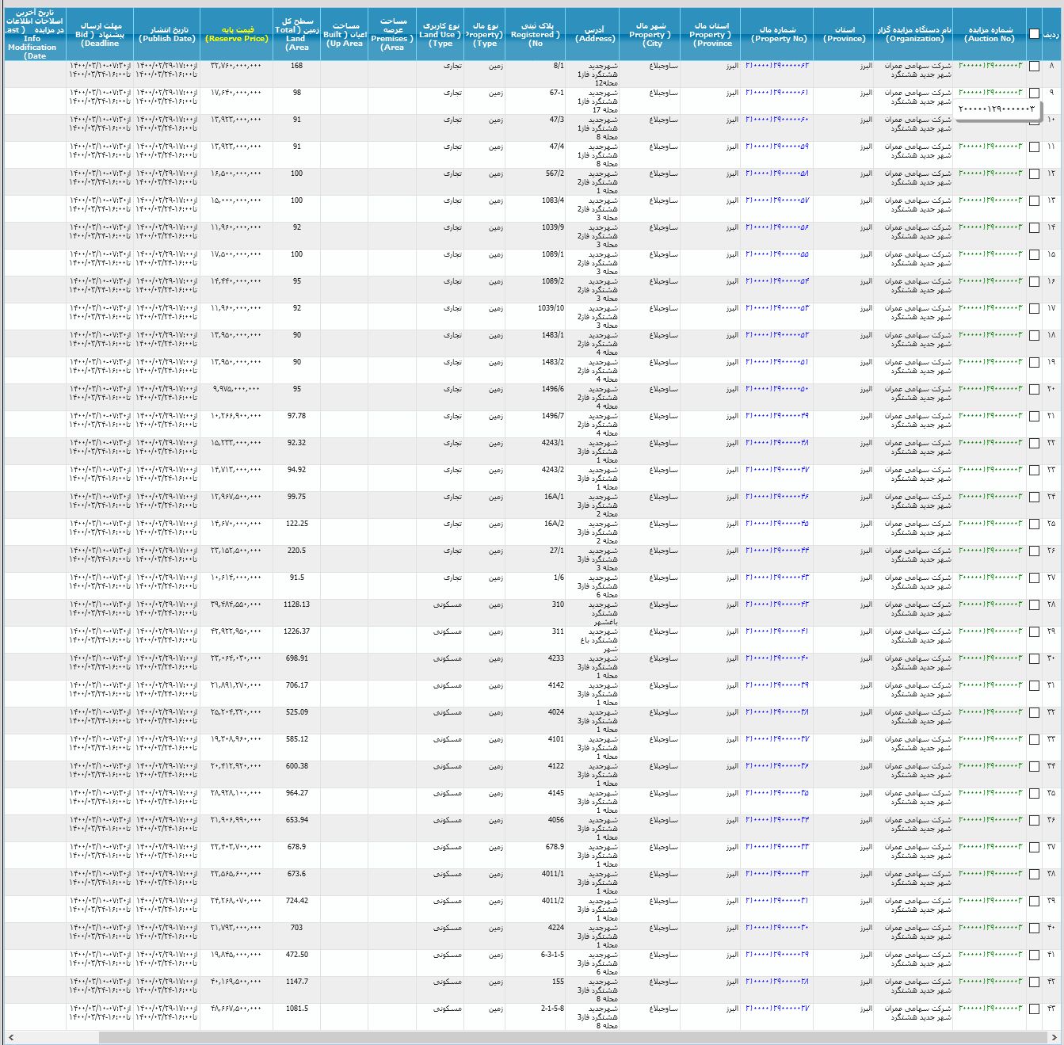Select checkbox of the plate 1/6 row
Screen dimensions: 1064x1045
click(x=1034, y=578)
